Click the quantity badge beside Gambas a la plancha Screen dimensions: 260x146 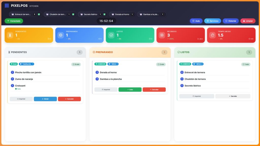[x=97, y=79]
